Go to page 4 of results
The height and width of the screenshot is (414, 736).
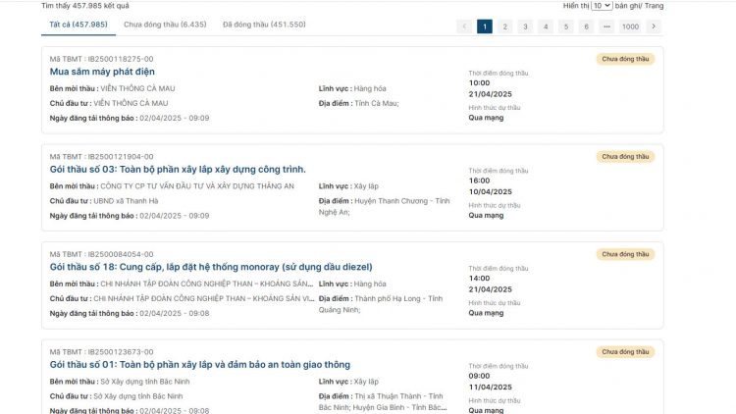(546, 26)
